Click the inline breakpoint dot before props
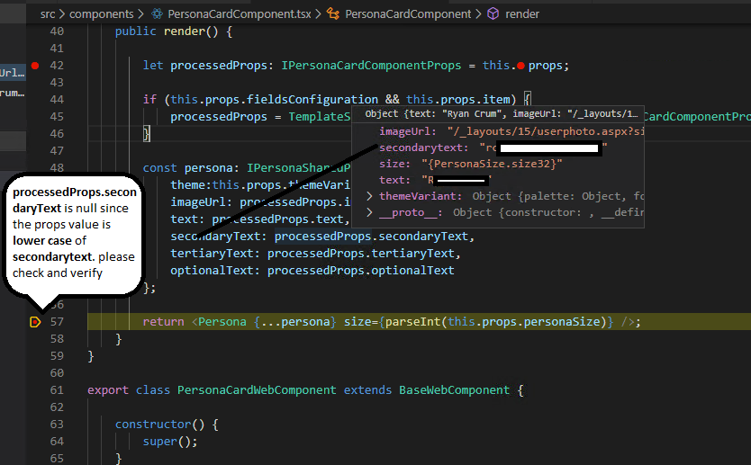The width and height of the screenshot is (751, 465). (x=520, y=66)
